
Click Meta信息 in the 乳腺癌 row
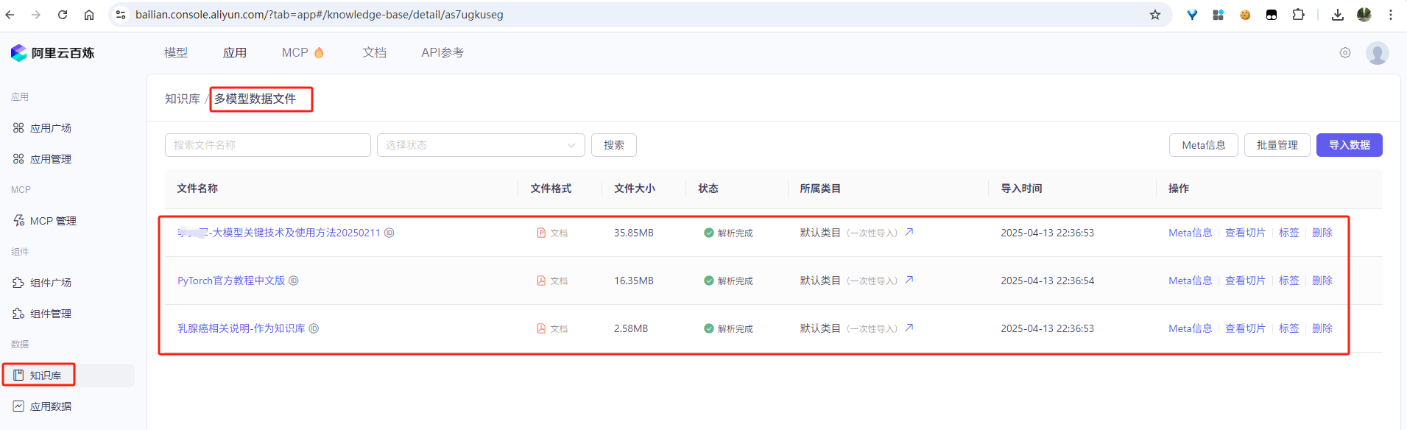[x=1191, y=328]
